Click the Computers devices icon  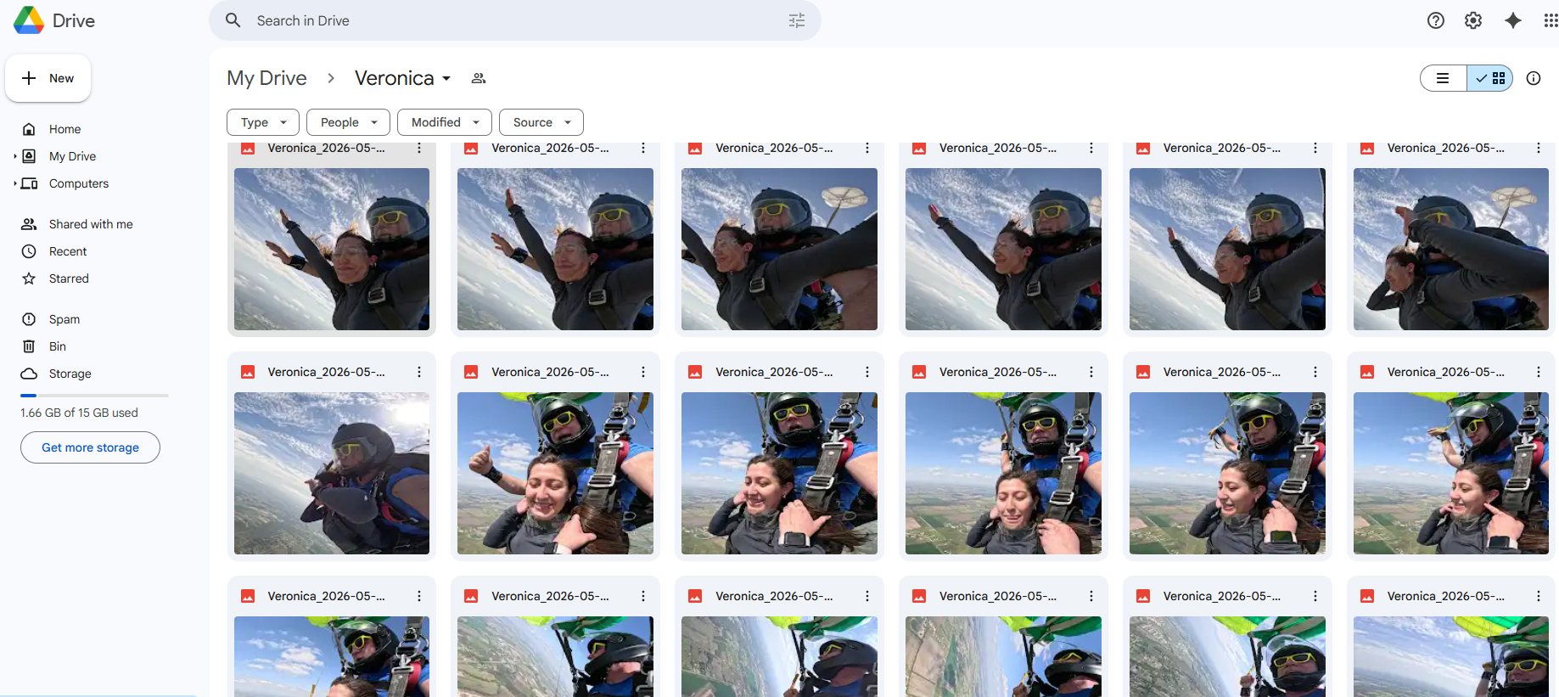[30, 183]
